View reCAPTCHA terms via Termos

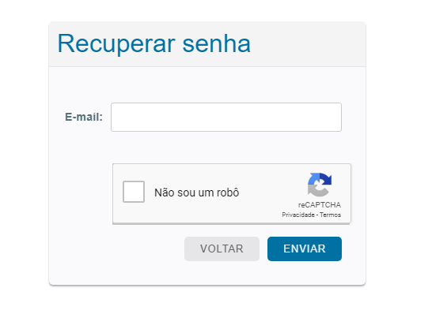point(331,215)
